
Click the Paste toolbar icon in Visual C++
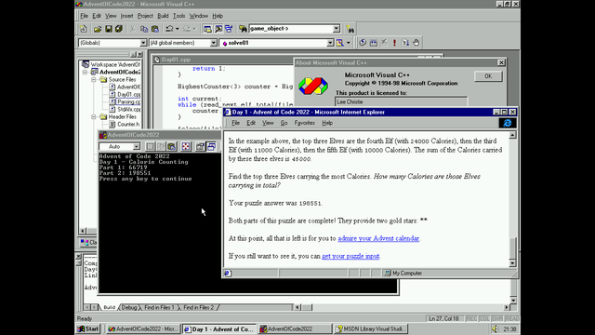tap(155, 29)
